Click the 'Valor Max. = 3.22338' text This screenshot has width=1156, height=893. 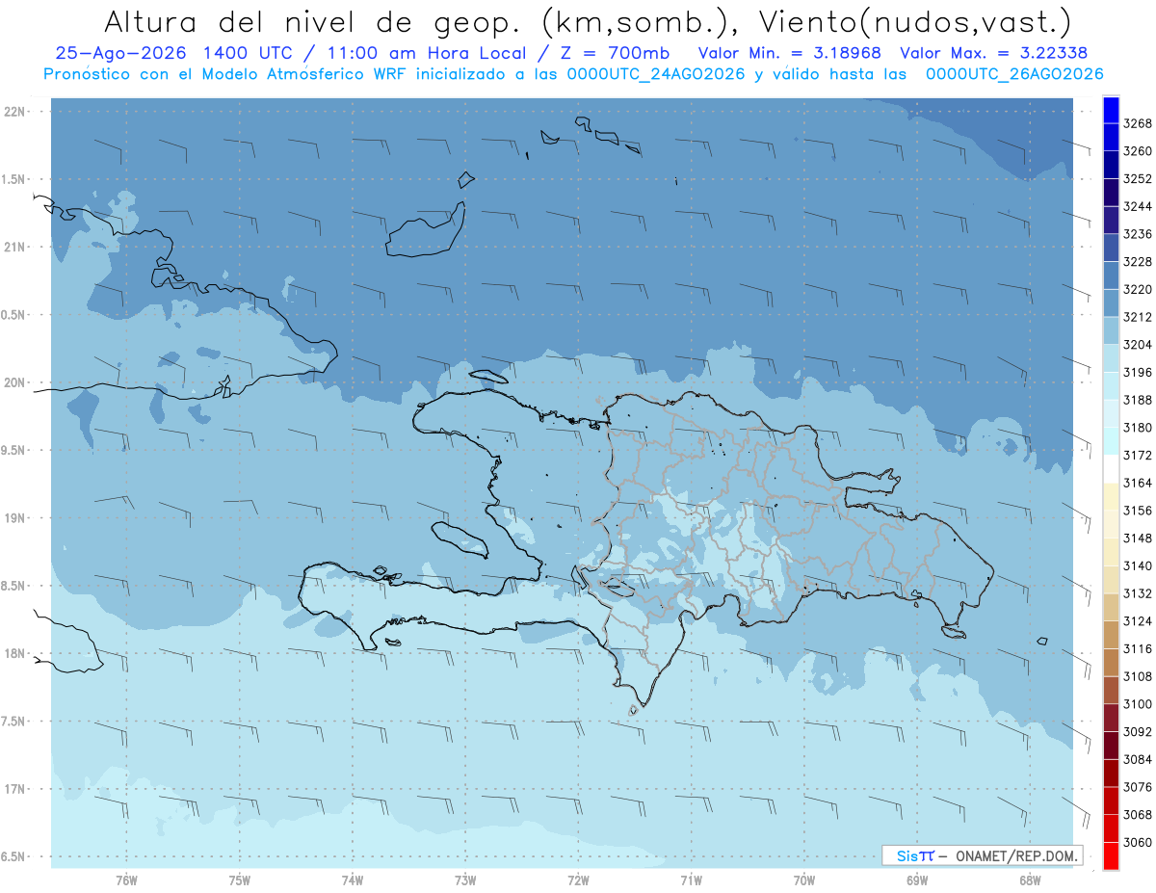tap(994, 53)
